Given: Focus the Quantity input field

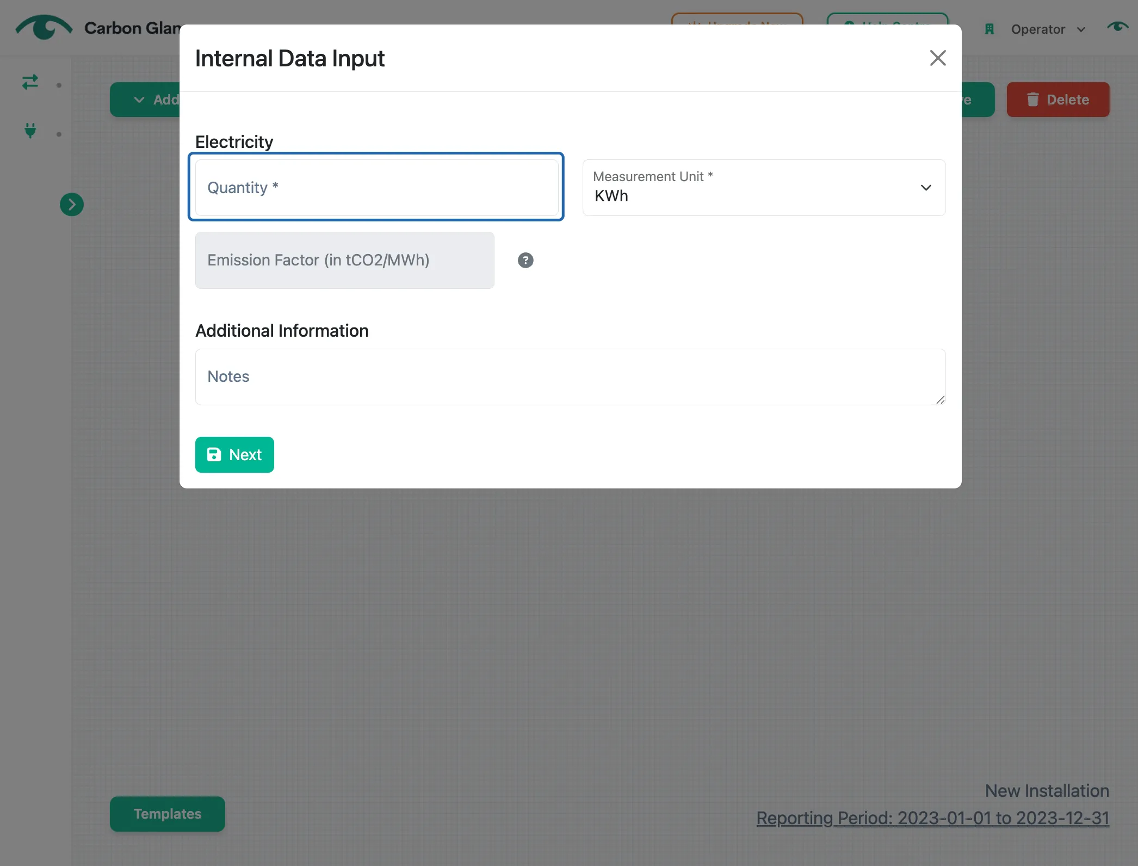Looking at the screenshot, I should click(376, 187).
